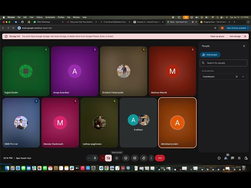Open the Bookmarks menu in menu bar

click(50, 17)
